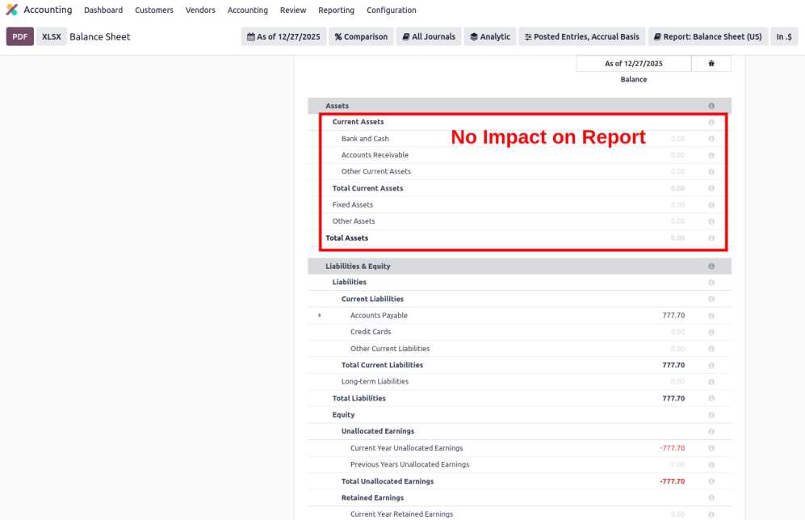Click the 777.70 Accounts Payable balance
The image size is (805, 520).
(673, 316)
